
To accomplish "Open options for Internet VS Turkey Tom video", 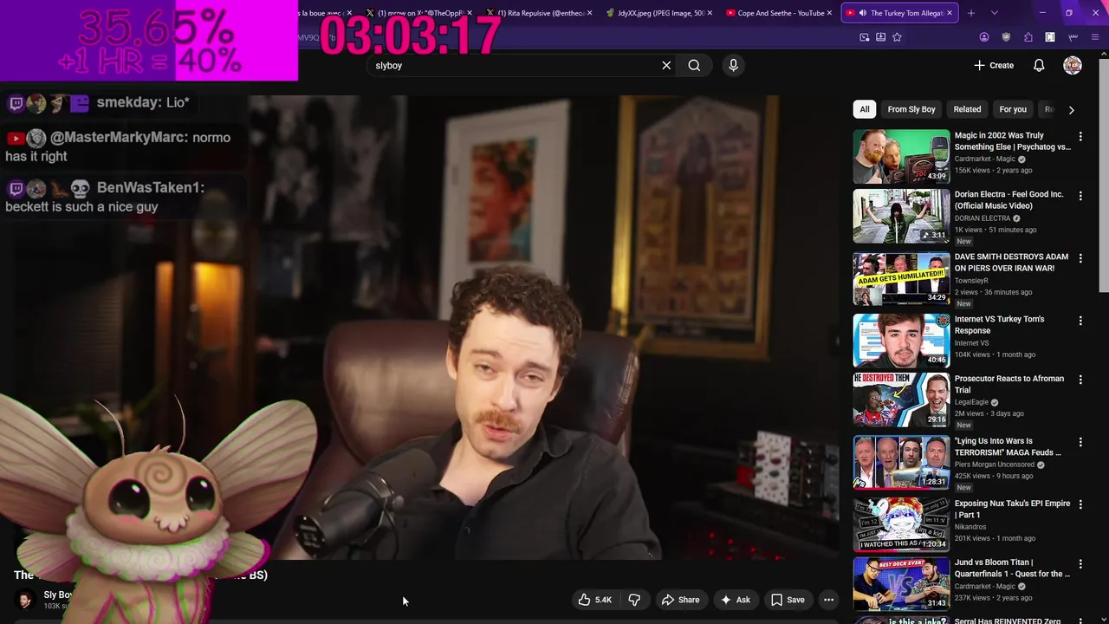I will pyautogui.click(x=1080, y=321).
